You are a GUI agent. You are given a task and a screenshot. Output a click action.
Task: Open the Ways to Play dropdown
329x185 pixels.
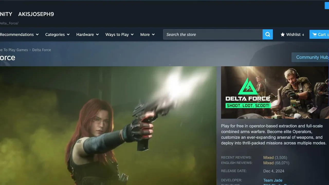point(120,34)
